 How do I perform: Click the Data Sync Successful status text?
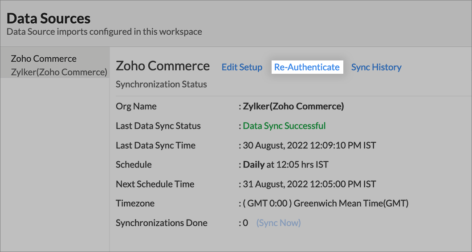tap(284, 126)
